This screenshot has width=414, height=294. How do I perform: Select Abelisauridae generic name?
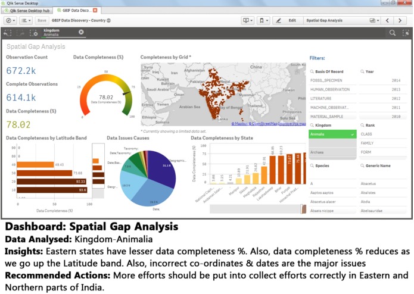tap(383, 211)
